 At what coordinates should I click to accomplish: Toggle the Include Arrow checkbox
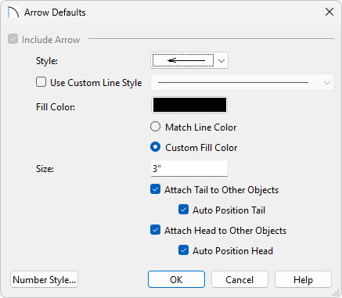coord(13,39)
